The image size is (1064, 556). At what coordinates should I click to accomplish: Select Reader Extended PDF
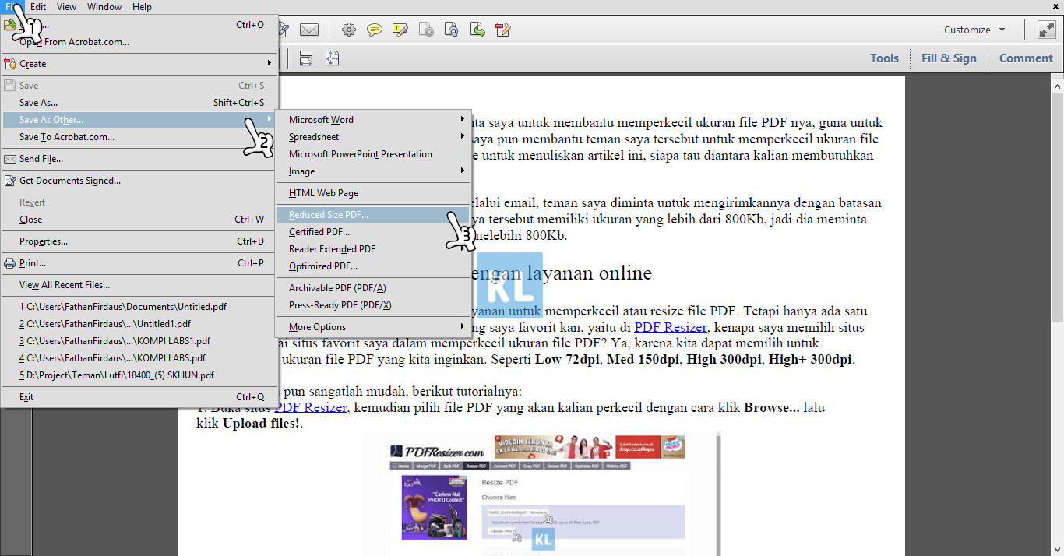coord(374,249)
